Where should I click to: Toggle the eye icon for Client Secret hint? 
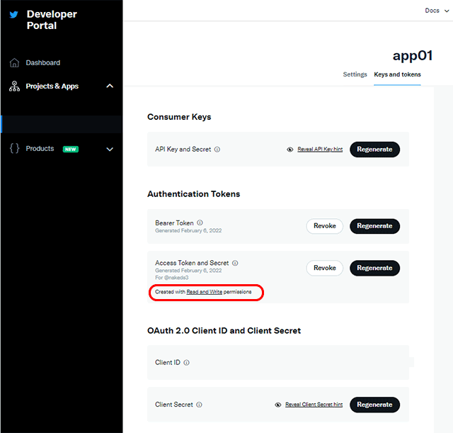[278, 405]
